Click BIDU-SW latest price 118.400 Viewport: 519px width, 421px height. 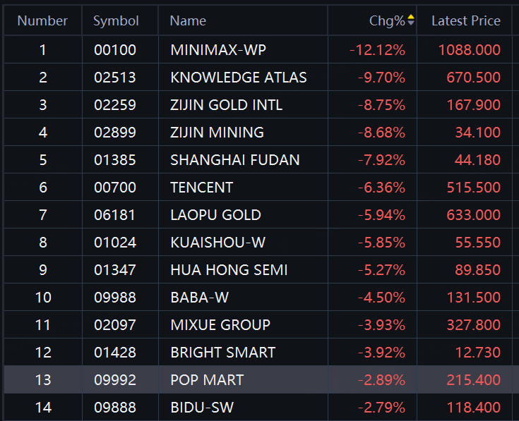pos(473,408)
